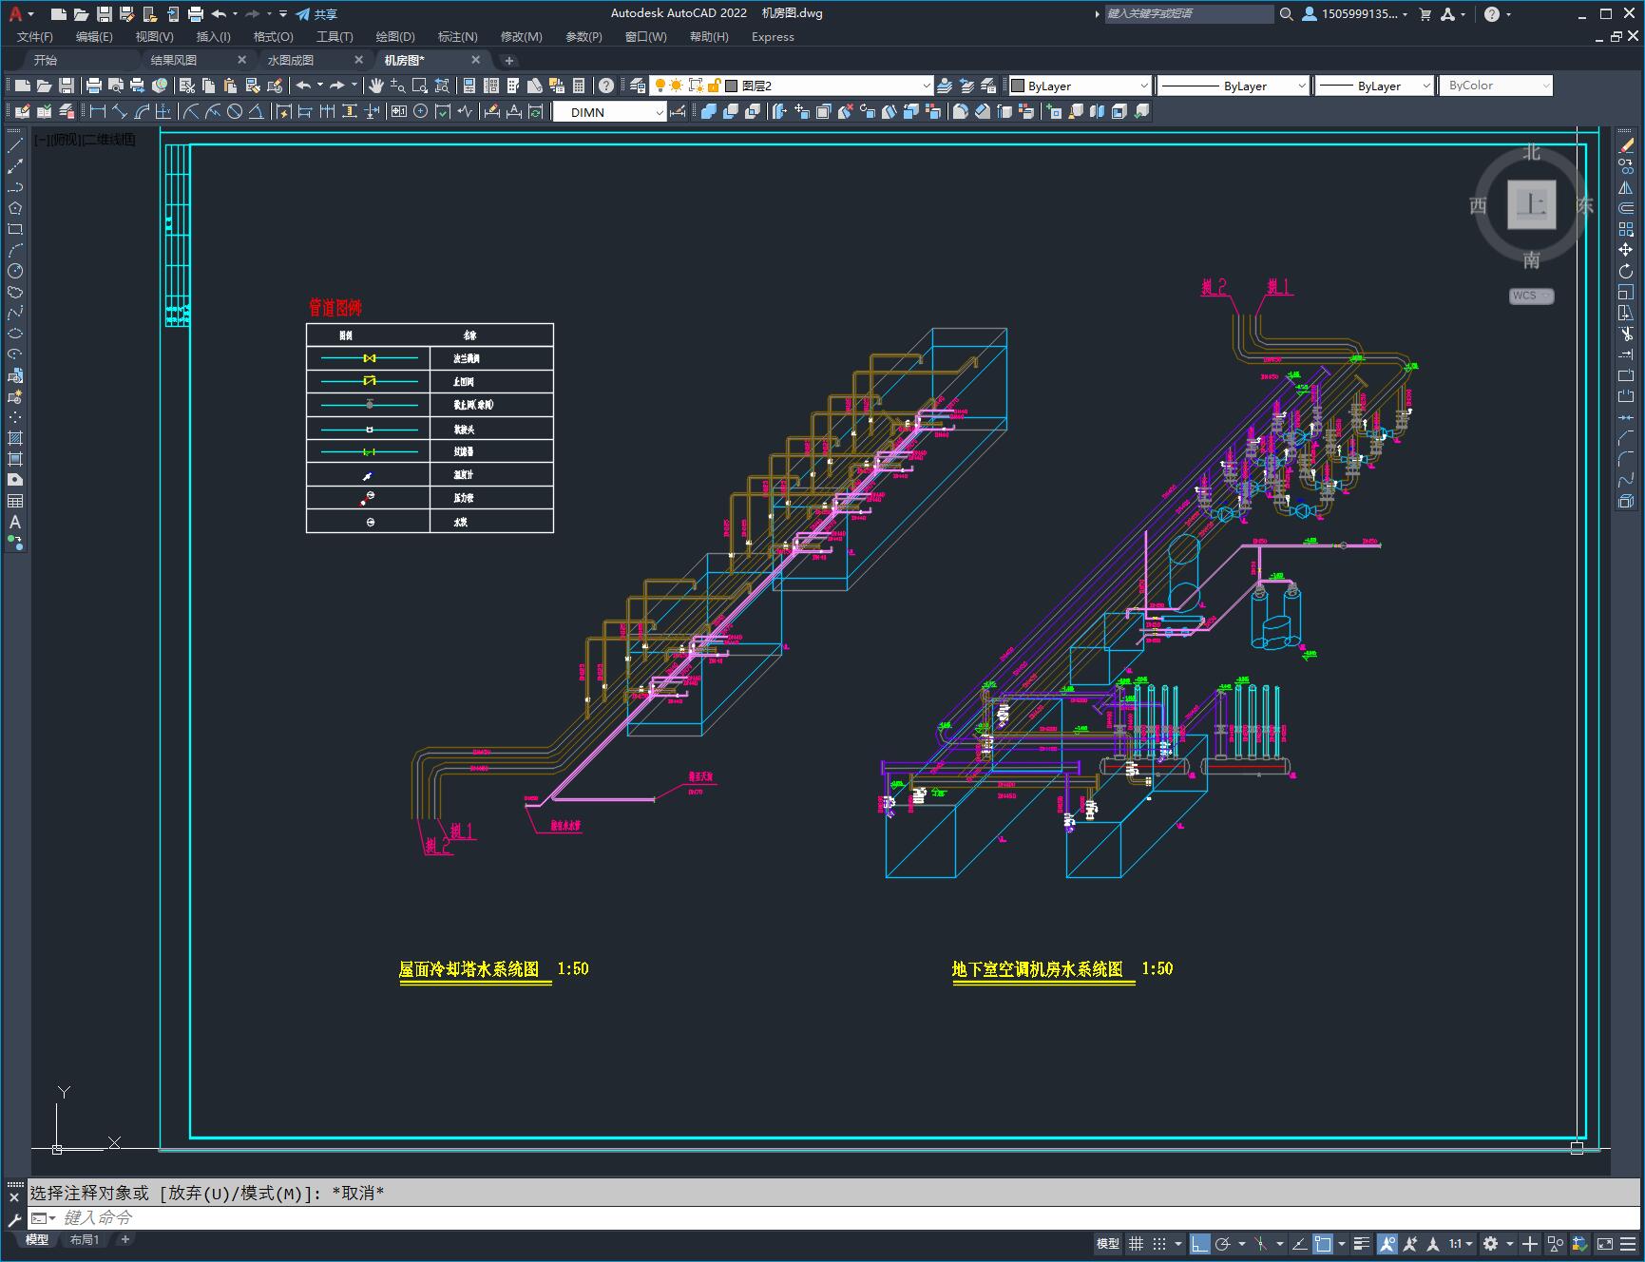Select the Rectangle draw tool
Image resolution: width=1645 pixels, height=1262 pixels.
click(x=15, y=229)
